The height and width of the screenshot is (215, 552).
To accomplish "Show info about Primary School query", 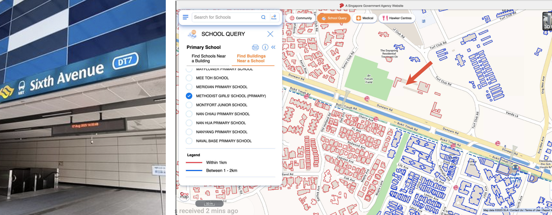I will (x=265, y=47).
